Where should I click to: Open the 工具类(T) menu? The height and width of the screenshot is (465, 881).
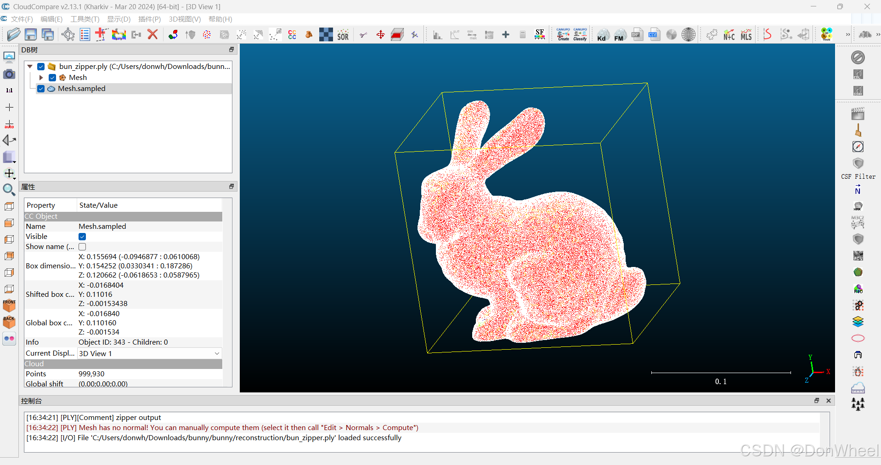(x=85, y=19)
